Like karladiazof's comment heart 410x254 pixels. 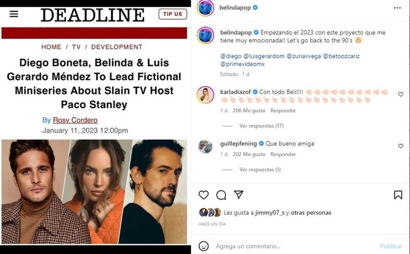pos(401,94)
